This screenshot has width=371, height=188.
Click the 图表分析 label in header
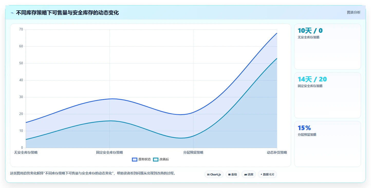[x=354, y=12]
